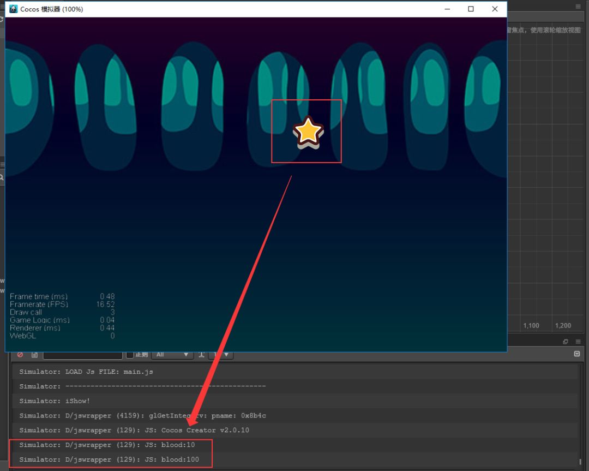Select the 'LOAD Js FILE: main.js' log line
The height and width of the screenshot is (471, 589).
(x=295, y=372)
